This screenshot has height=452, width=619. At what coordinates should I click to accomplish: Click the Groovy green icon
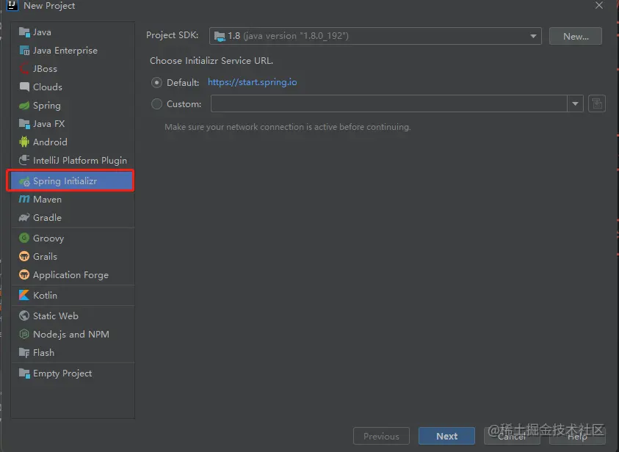pyautogui.click(x=24, y=238)
